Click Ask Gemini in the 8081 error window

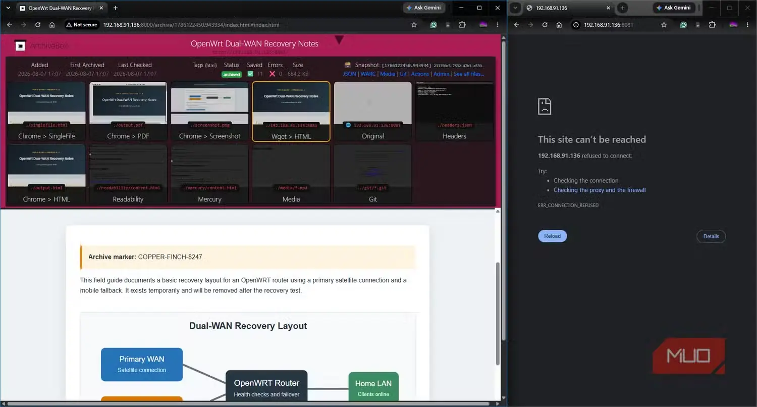pos(674,8)
